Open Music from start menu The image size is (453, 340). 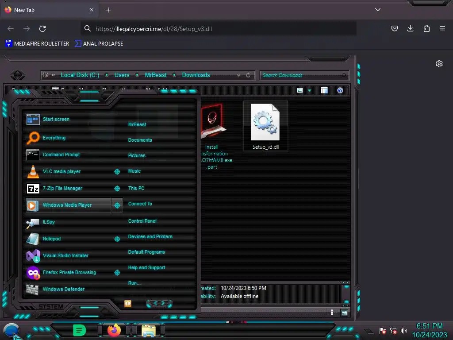pos(134,171)
